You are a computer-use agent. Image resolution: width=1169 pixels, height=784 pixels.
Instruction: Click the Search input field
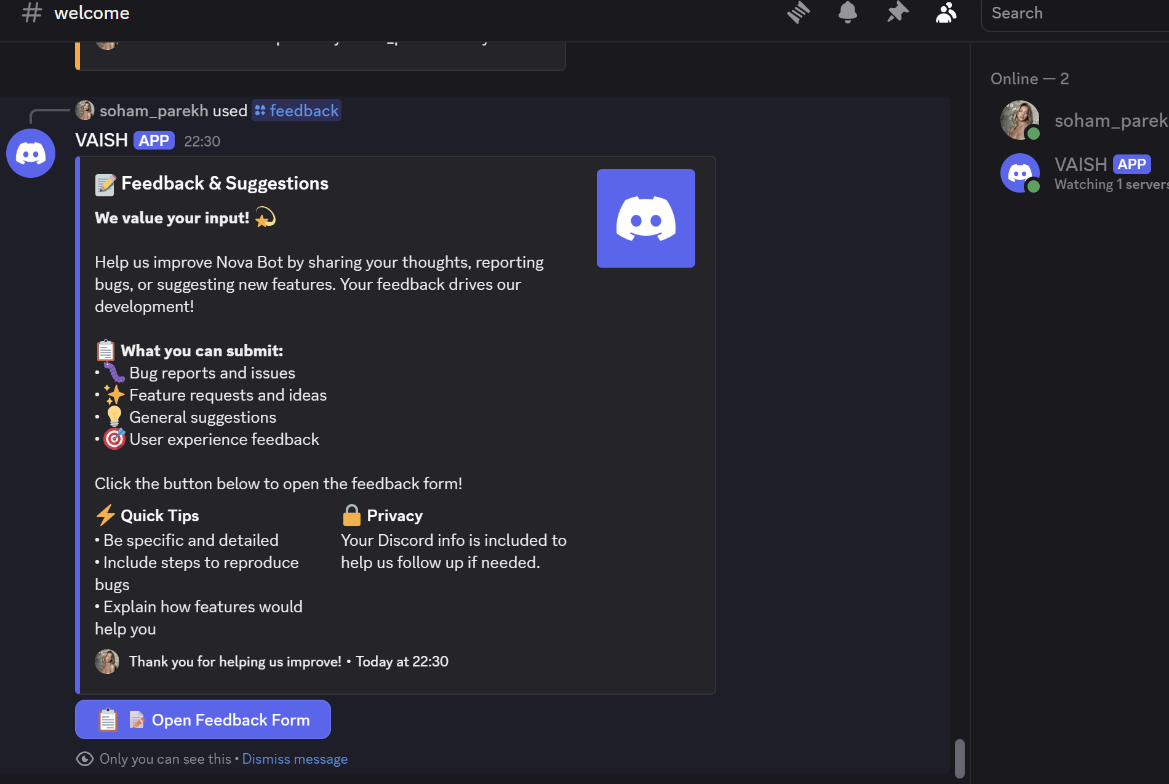point(1077,13)
